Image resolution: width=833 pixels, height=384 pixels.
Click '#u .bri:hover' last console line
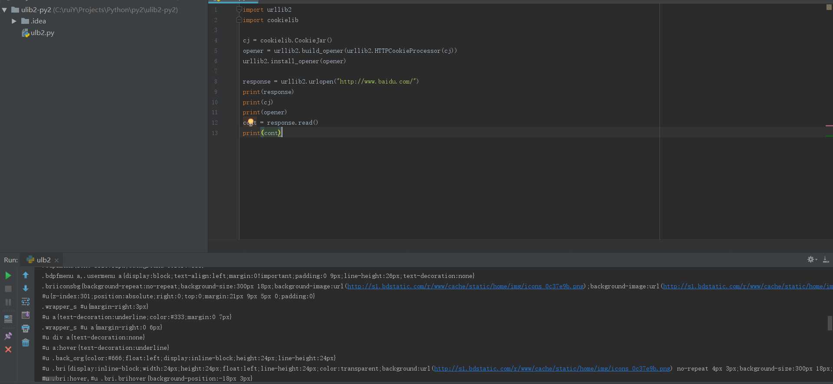[x=147, y=378]
